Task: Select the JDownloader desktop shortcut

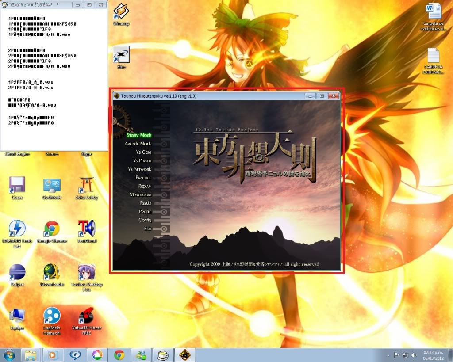Action: pyautogui.click(x=52, y=275)
